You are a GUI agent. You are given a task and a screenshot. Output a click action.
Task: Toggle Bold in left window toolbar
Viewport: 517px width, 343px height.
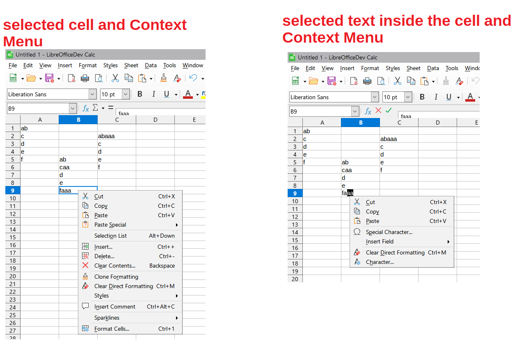pyautogui.click(x=140, y=94)
